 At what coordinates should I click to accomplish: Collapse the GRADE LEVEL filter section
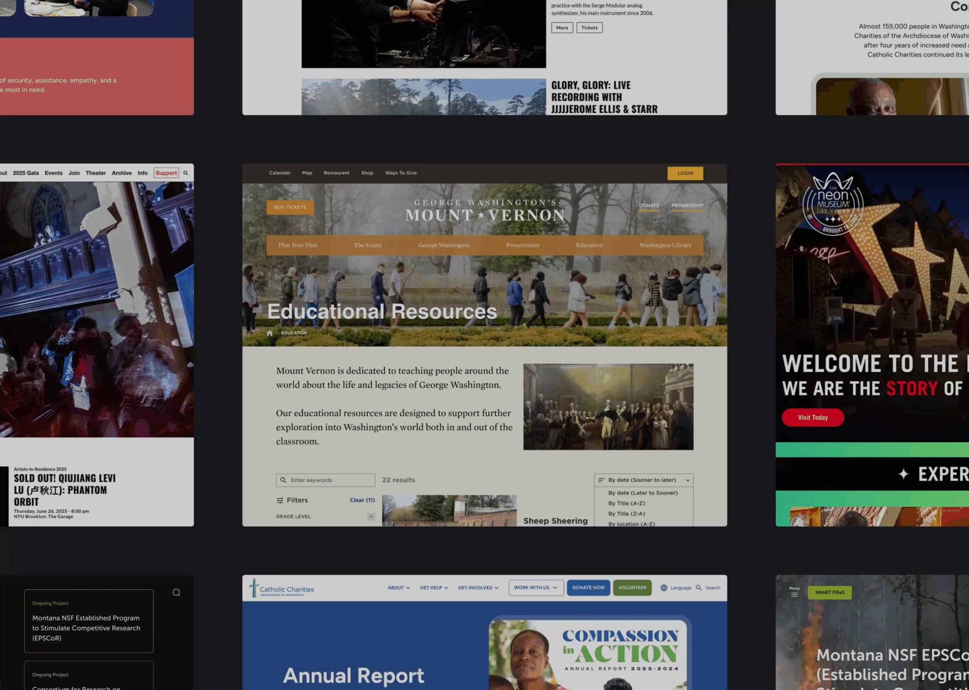coord(371,517)
